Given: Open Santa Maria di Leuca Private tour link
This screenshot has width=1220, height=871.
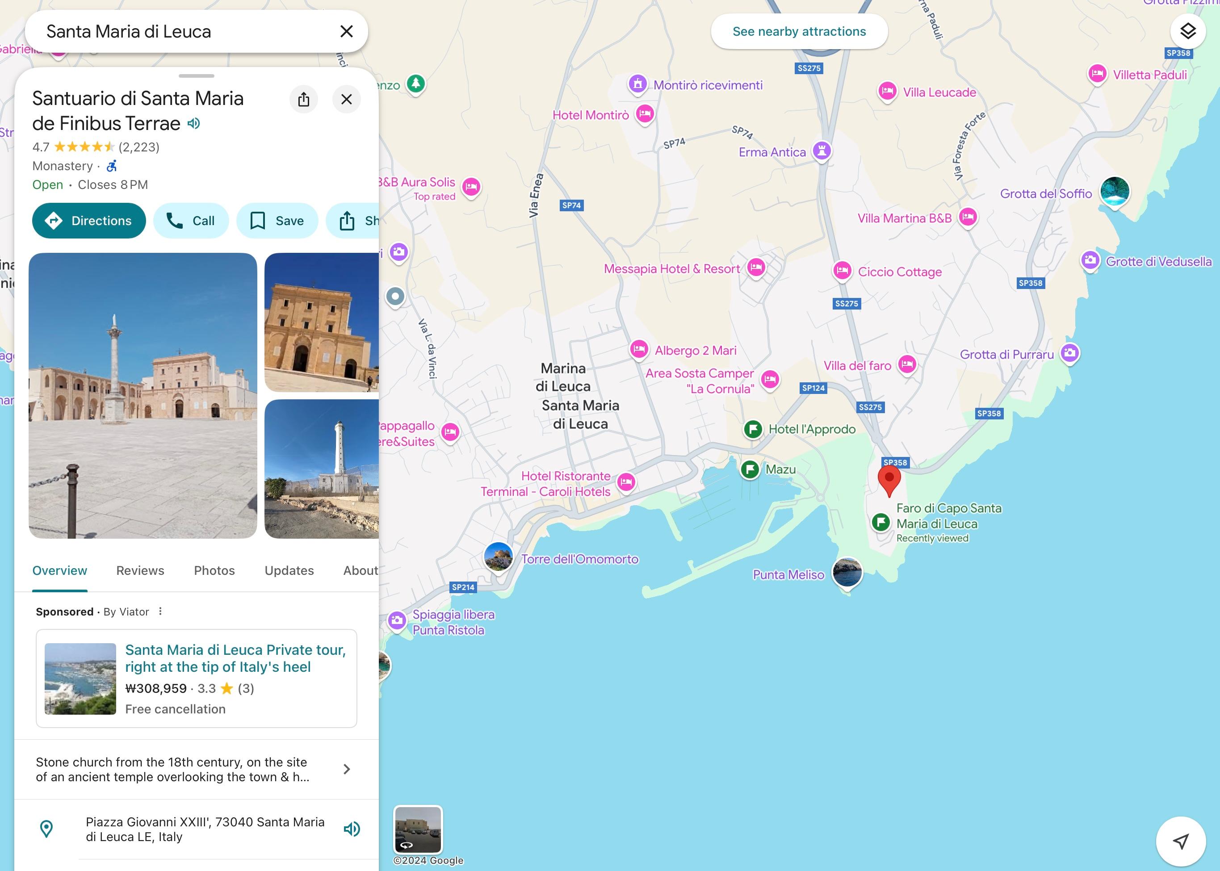Looking at the screenshot, I should pyautogui.click(x=235, y=658).
